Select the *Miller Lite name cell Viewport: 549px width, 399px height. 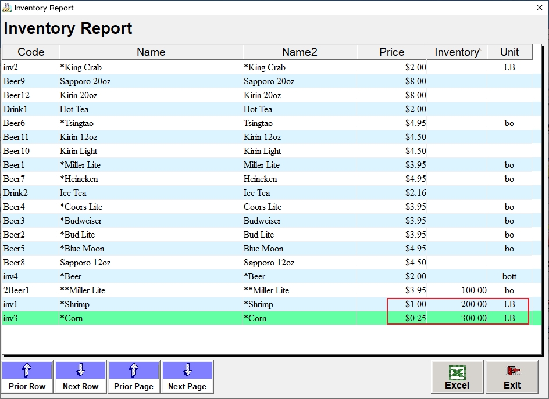click(x=151, y=165)
